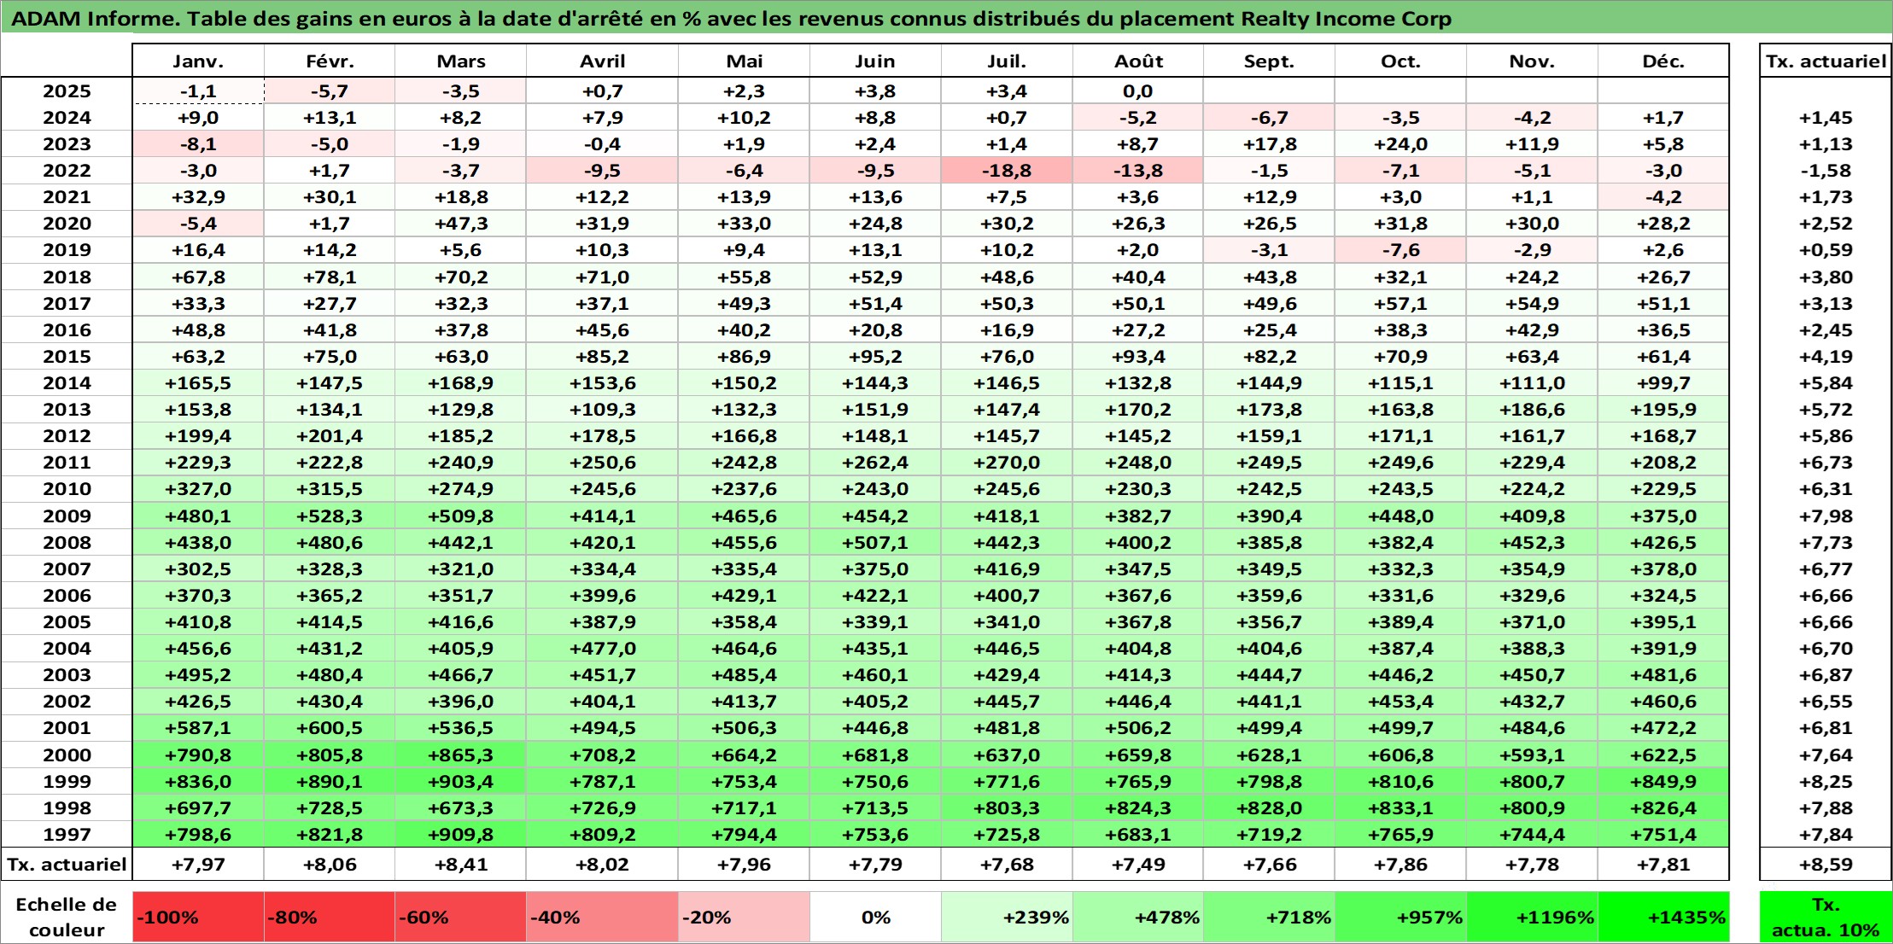The height and width of the screenshot is (944, 1893).
Task: Click the cell with value -13,8
Action: tap(1138, 171)
